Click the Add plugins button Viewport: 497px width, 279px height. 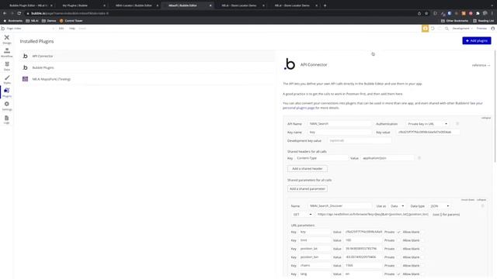pos(476,41)
